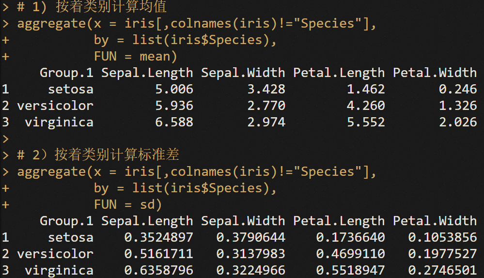
Task: Select the value 0.2746501 in last row
Action: tap(443, 270)
